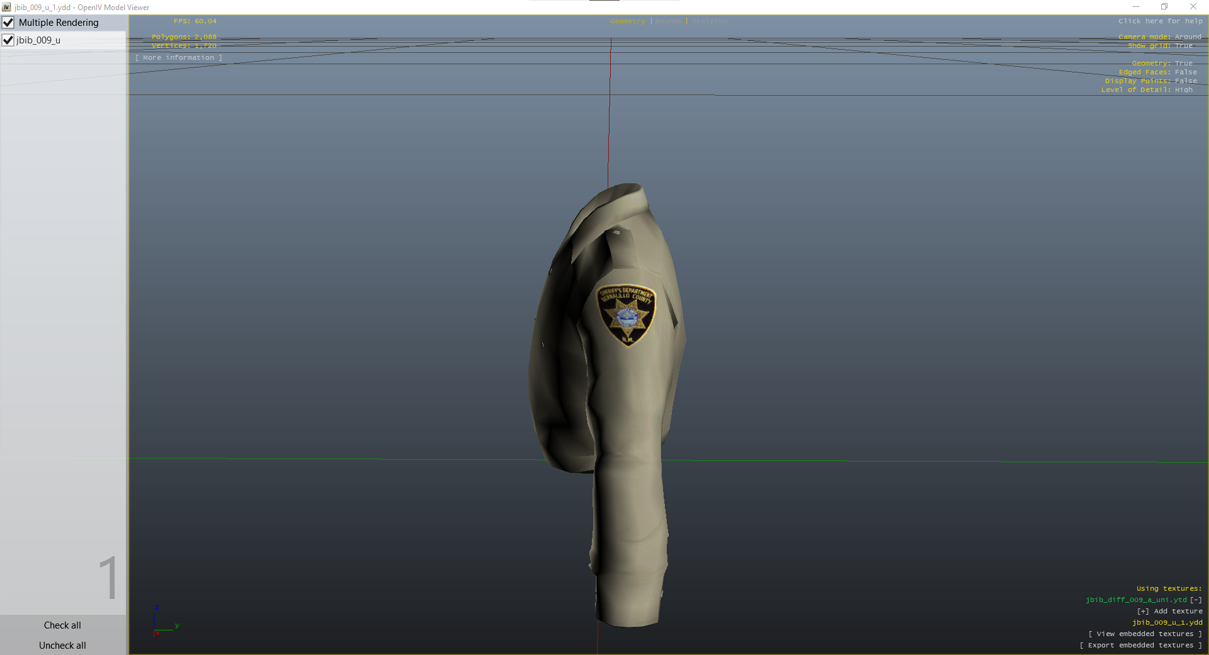Switch to the Bounds tab

(668, 21)
